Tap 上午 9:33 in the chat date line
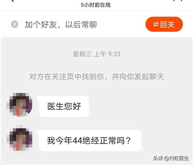This screenshot has height=165, width=193. point(107,54)
